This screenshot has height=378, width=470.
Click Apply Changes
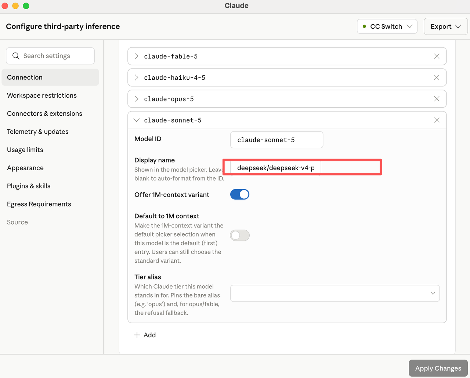(x=438, y=368)
